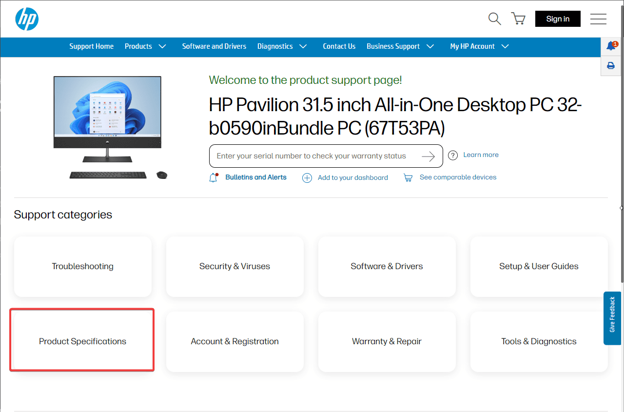Screen dimensions: 624x412
Task: Open See comparable devices link
Action: click(458, 177)
